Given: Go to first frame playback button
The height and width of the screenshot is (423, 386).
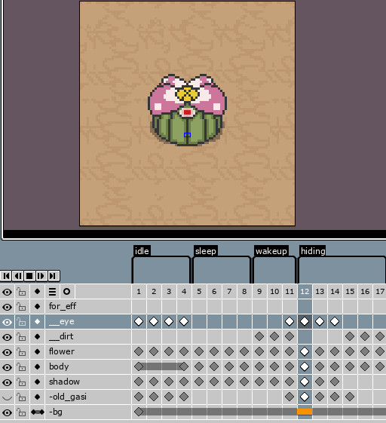Looking at the screenshot, I should pos(6,276).
